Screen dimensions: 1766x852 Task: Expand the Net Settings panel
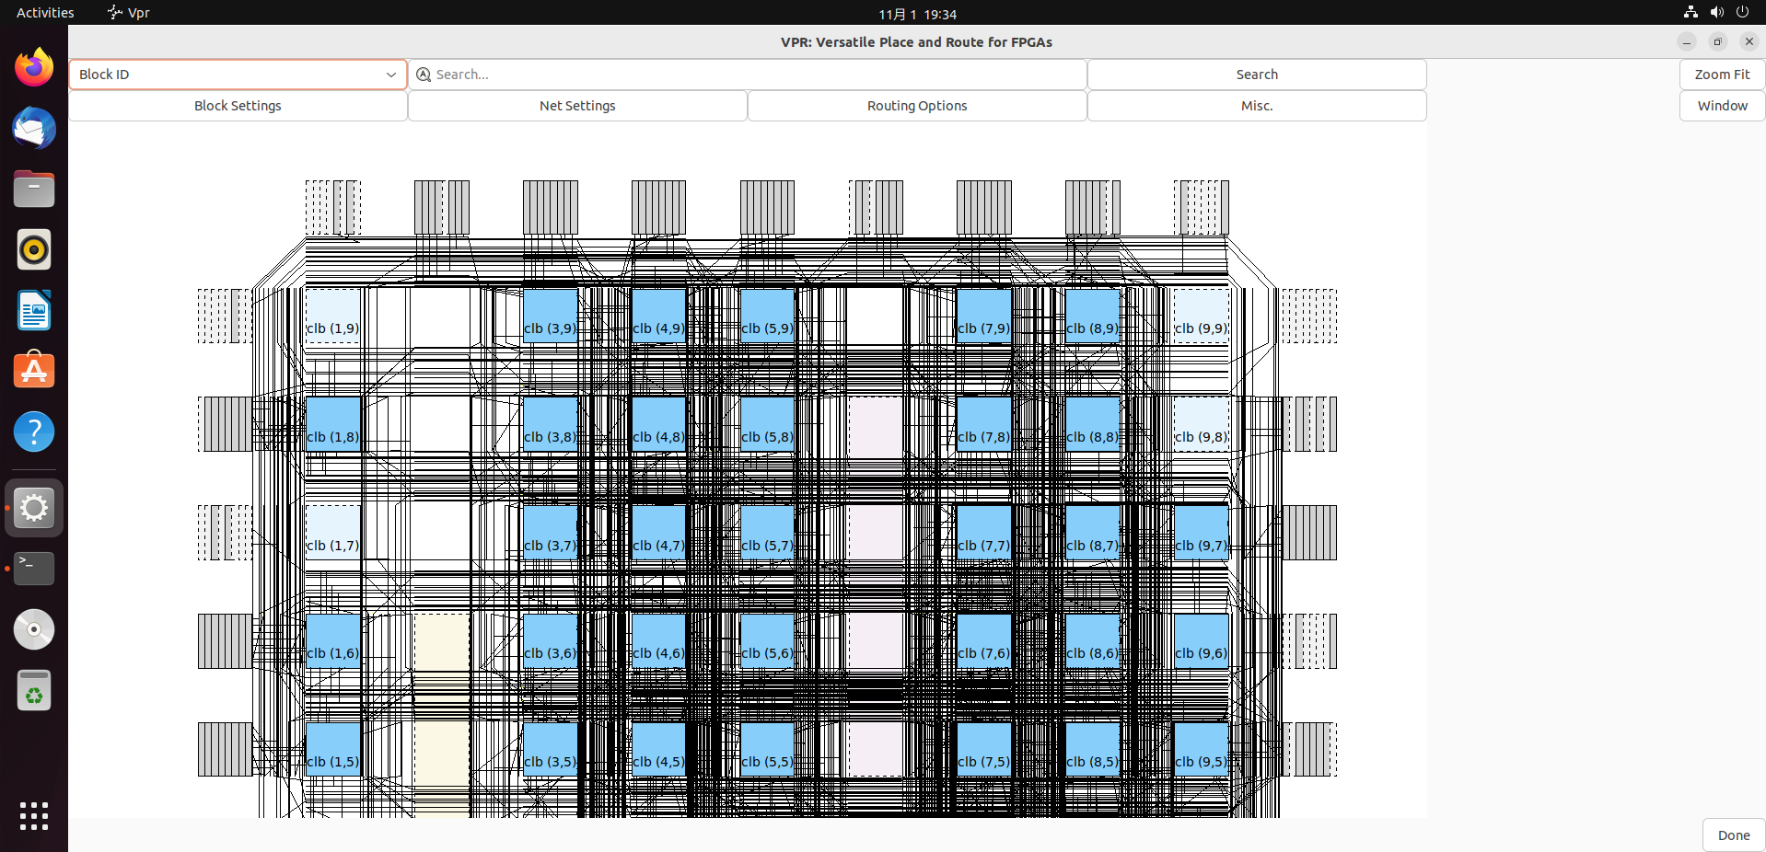tap(577, 106)
